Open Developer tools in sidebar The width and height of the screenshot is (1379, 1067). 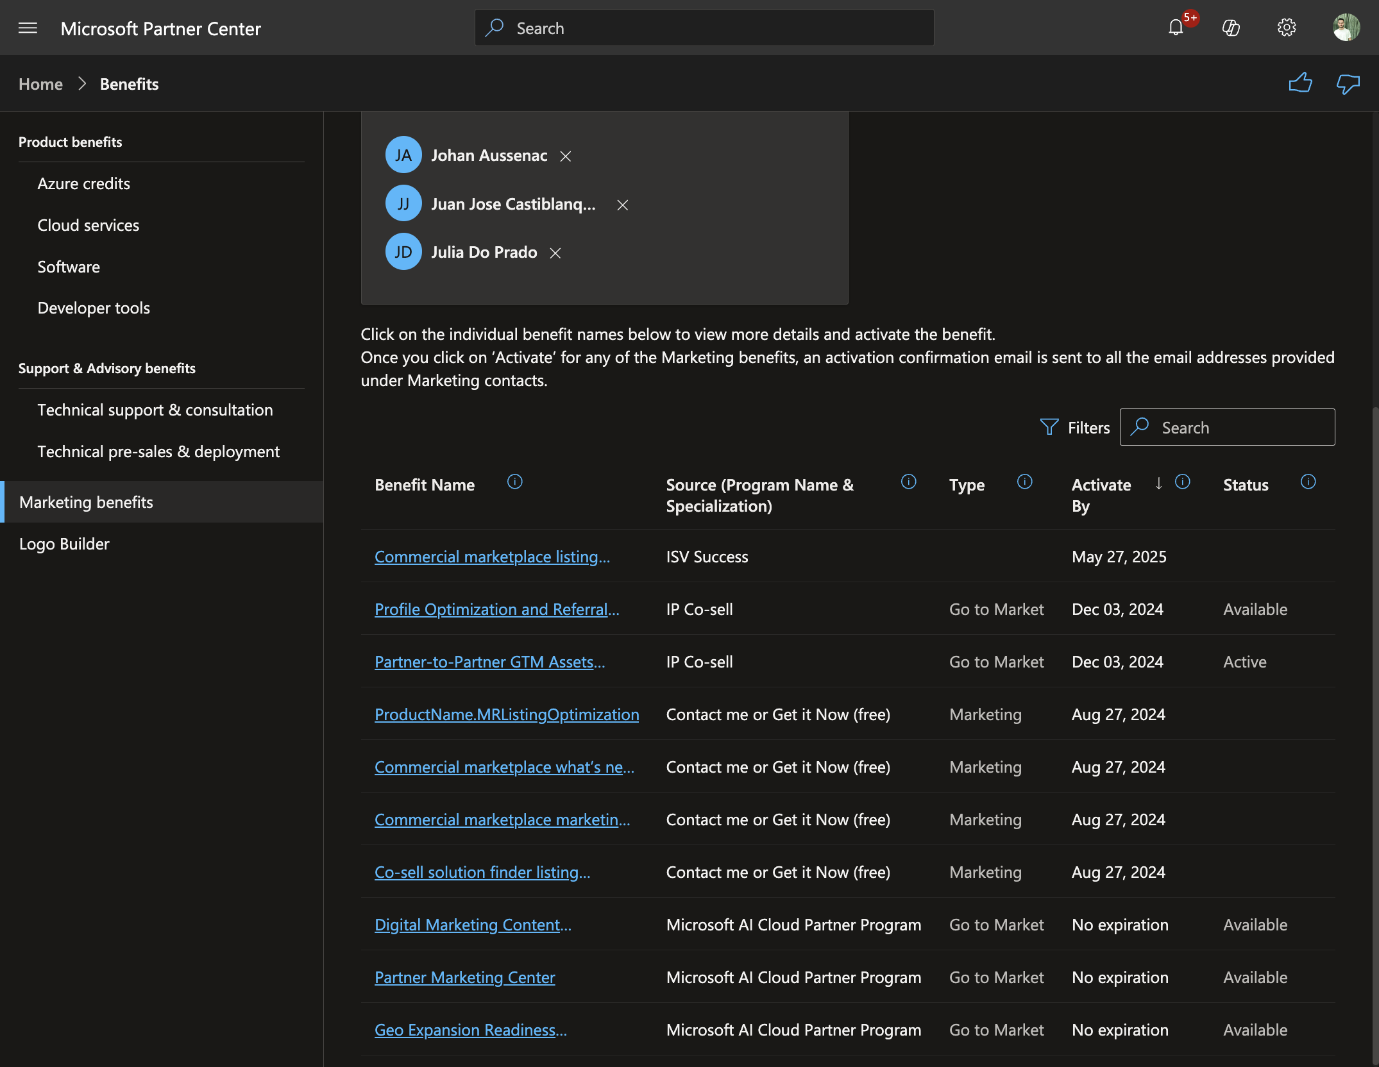click(x=94, y=308)
